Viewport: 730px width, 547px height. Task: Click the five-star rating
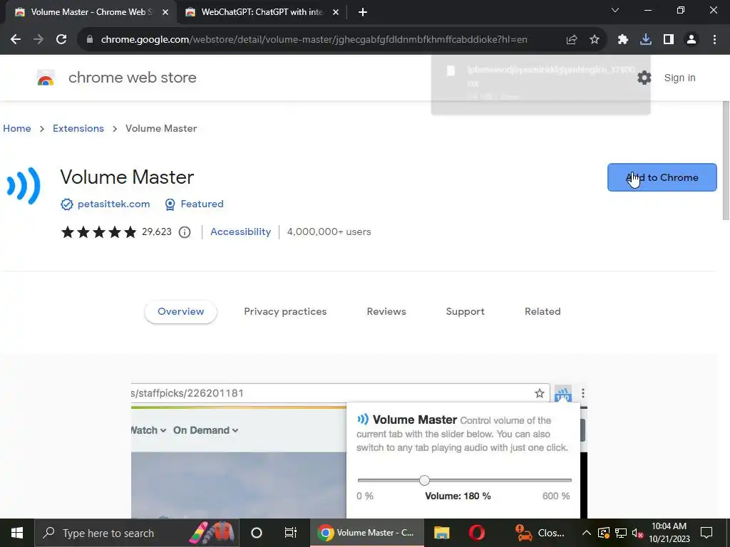pyautogui.click(x=98, y=231)
